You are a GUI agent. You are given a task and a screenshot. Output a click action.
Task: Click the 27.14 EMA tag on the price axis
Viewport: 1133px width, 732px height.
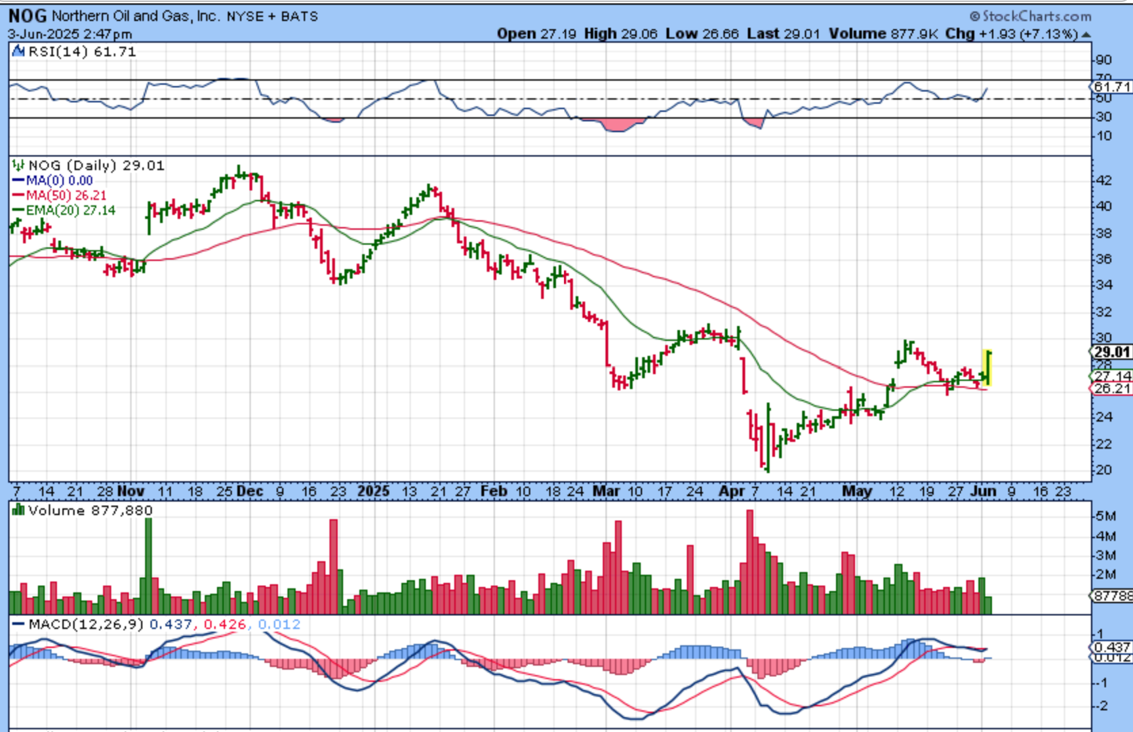point(1112,375)
